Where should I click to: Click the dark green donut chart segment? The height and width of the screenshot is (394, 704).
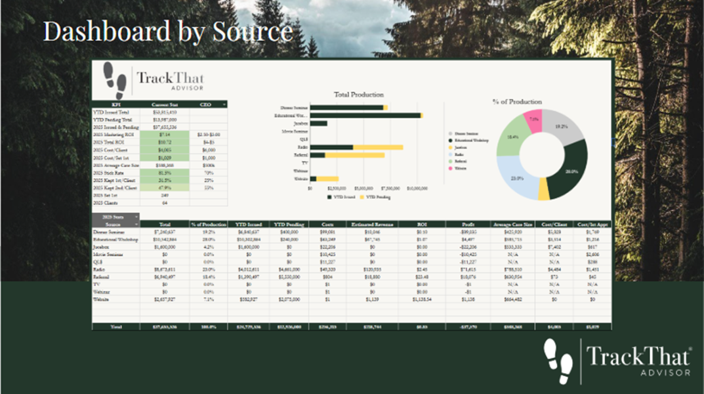(566, 175)
